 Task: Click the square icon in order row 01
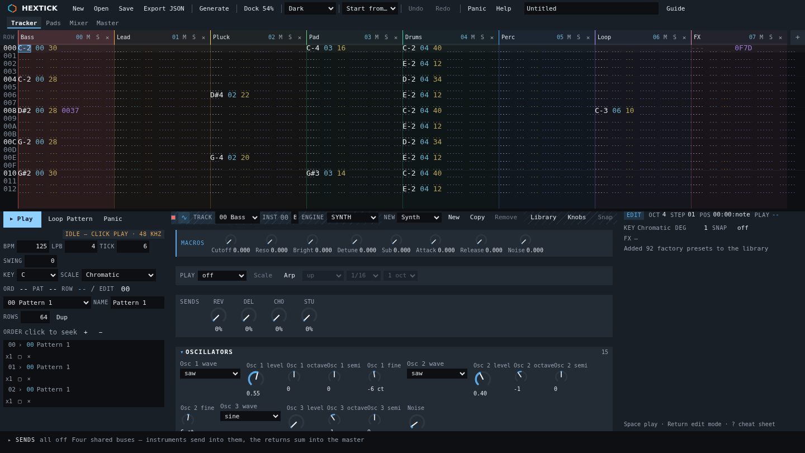[20, 379]
